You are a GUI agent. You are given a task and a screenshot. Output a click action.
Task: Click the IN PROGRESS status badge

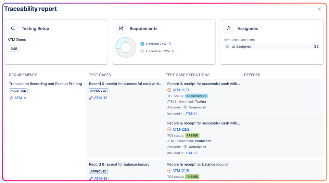tap(196, 96)
